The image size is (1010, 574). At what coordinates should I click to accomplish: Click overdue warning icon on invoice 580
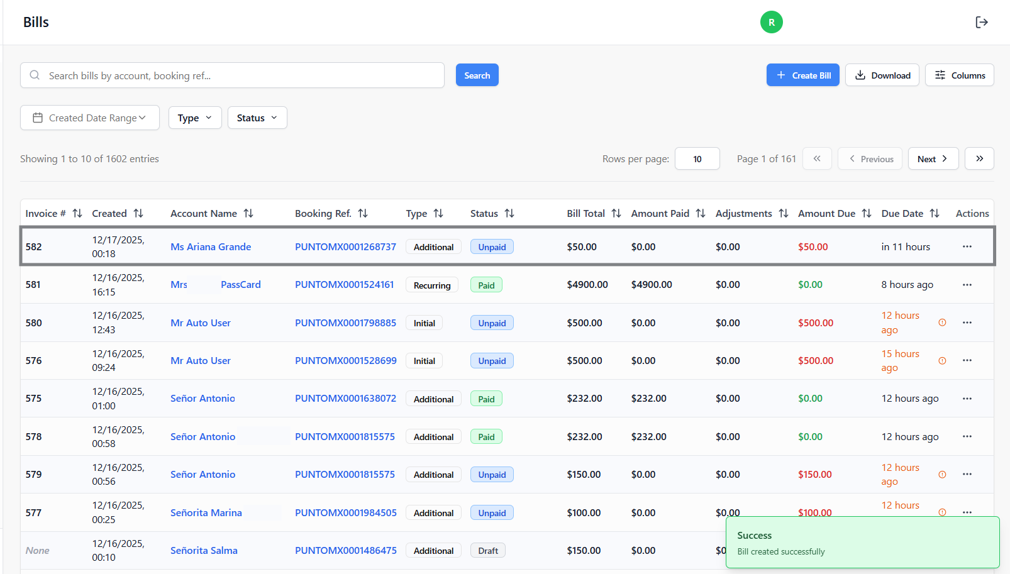click(942, 323)
